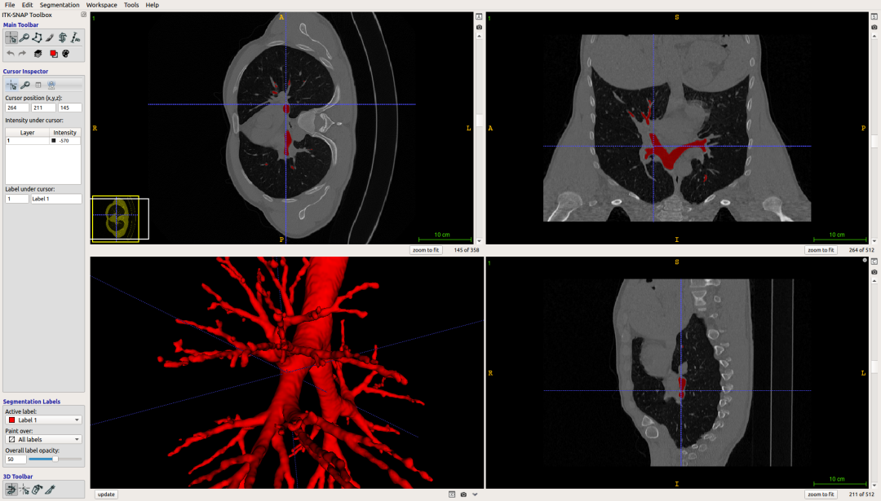This screenshot has height=501, width=881.
Task: Toggle the 3D crosshair cursor mode
Action: pyautogui.click(x=24, y=490)
